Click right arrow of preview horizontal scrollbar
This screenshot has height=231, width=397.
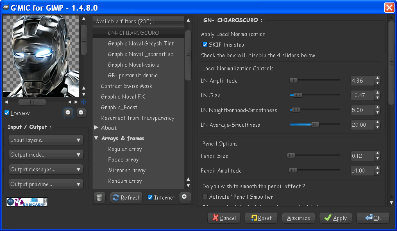(x=76, y=102)
